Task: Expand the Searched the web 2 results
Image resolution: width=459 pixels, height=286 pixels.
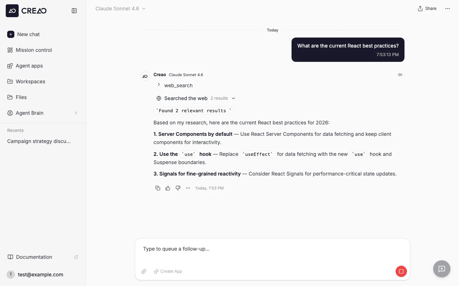Action: pyautogui.click(x=233, y=98)
